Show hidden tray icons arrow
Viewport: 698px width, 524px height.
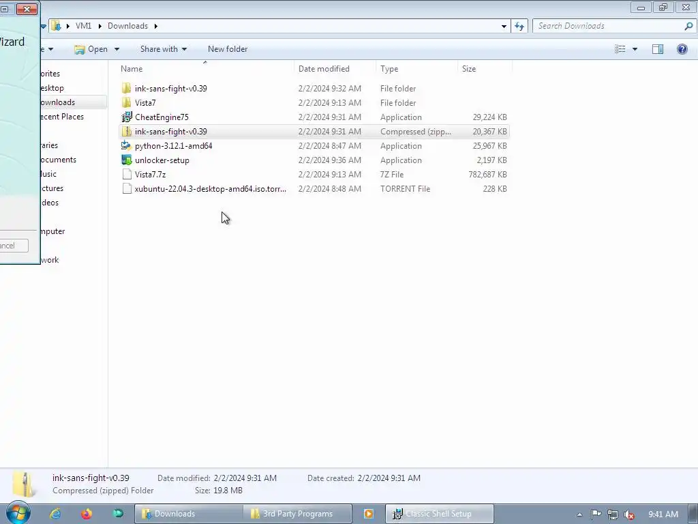pyautogui.click(x=579, y=514)
